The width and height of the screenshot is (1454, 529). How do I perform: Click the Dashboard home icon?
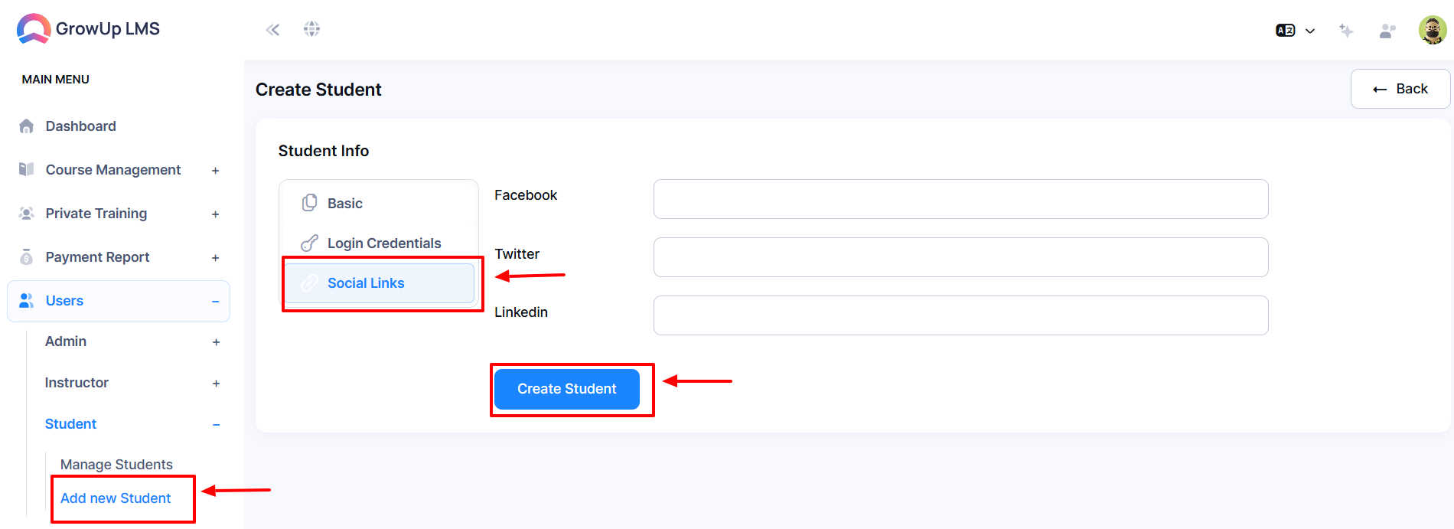pos(27,126)
